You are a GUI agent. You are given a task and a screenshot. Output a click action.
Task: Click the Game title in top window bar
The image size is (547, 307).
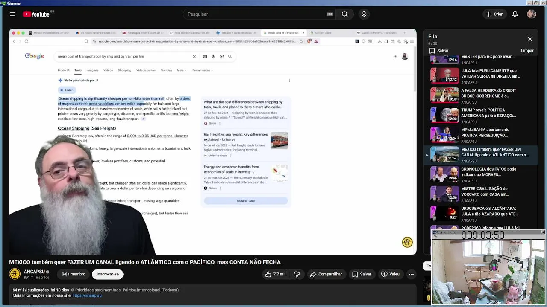14,3
